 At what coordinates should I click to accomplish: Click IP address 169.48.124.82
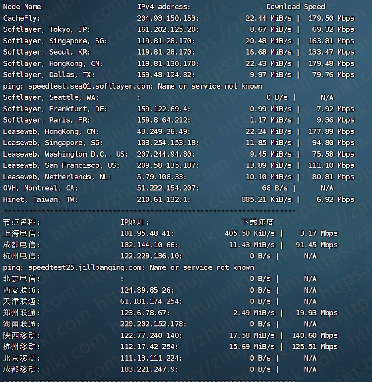[x=166, y=75]
